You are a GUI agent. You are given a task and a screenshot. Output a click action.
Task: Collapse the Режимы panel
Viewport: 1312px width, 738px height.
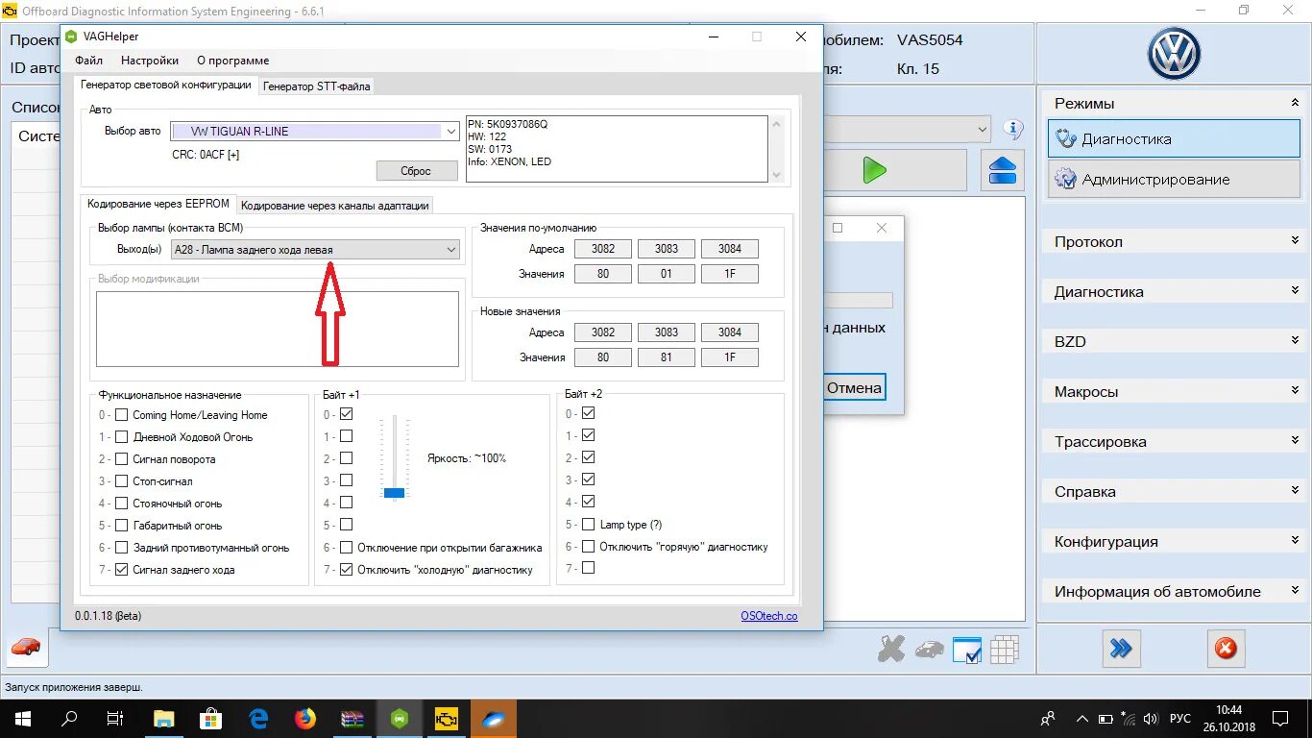coord(1295,102)
